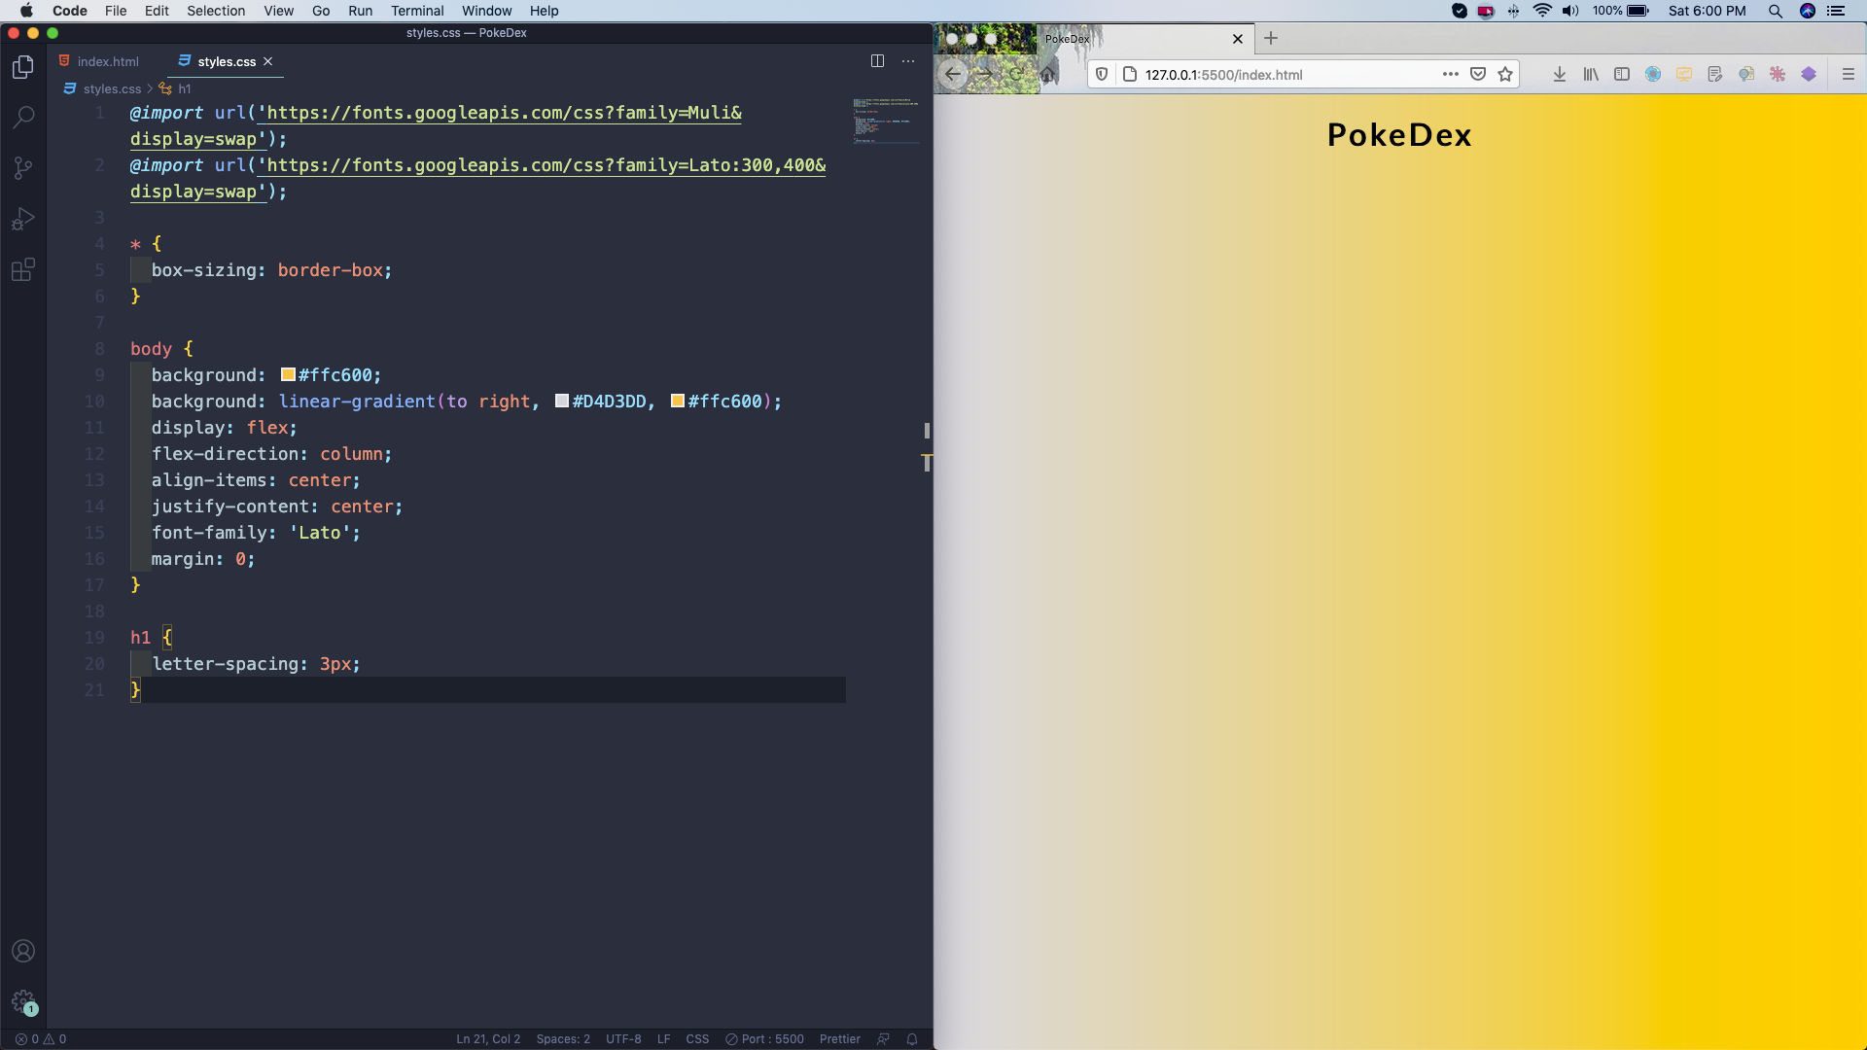Open the Run and Debug view
This screenshot has height=1050, width=1867.
pyautogui.click(x=23, y=219)
